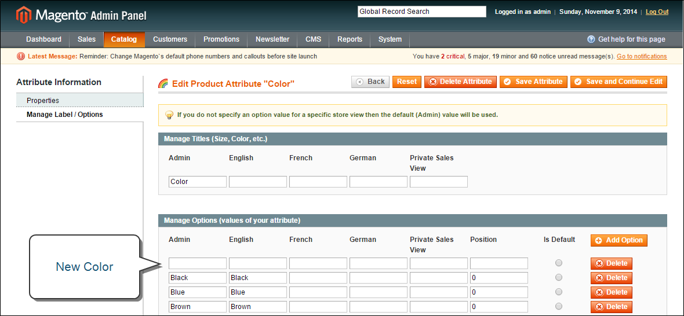Click the German title field
The width and height of the screenshot is (684, 316).
[378, 182]
